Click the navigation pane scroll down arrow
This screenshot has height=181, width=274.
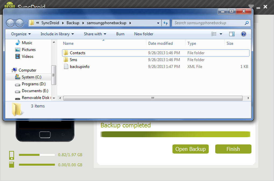coord(54,98)
